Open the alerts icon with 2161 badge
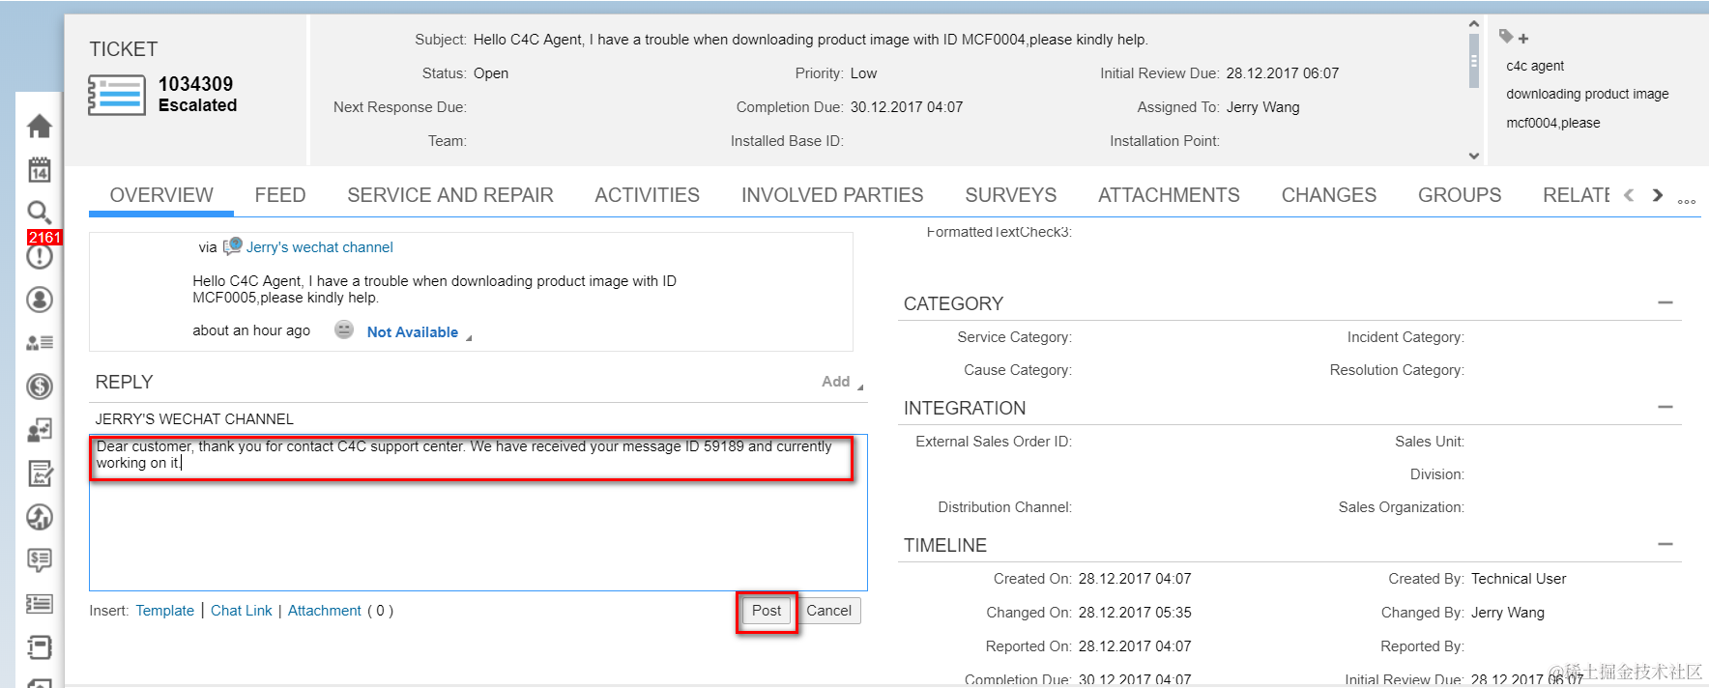This screenshot has width=1709, height=688. point(40,255)
